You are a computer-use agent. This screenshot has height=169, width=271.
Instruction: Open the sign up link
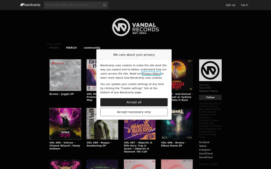pos(230,5)
